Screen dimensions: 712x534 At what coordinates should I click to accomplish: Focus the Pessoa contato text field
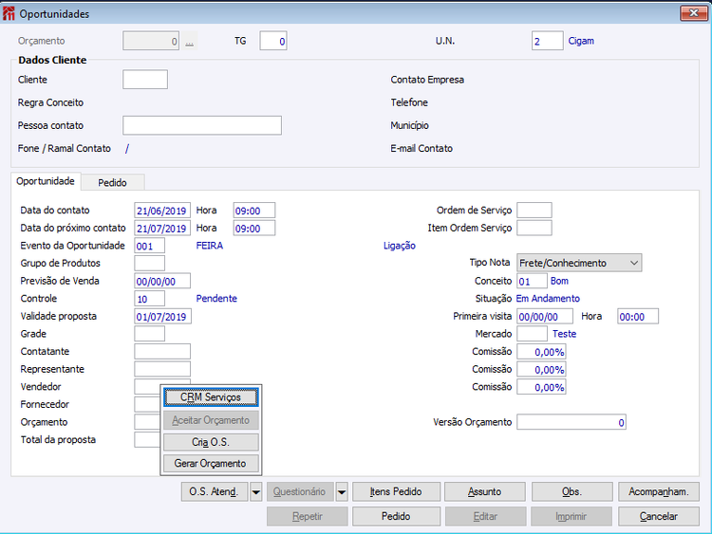coord(202,125)
